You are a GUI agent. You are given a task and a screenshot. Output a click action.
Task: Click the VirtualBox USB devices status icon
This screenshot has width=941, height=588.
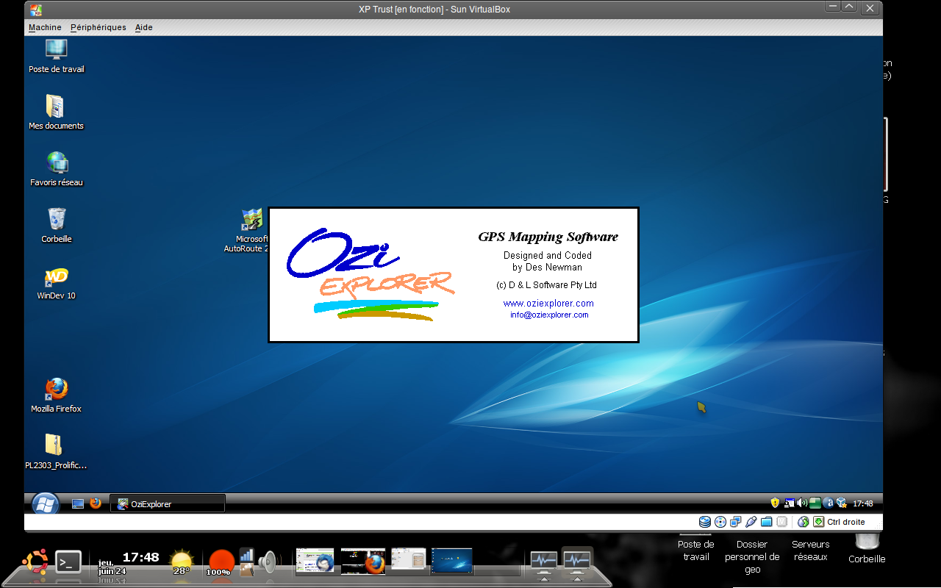751,522
